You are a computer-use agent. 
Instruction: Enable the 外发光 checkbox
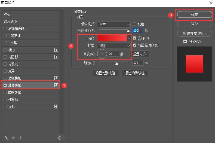5,99
